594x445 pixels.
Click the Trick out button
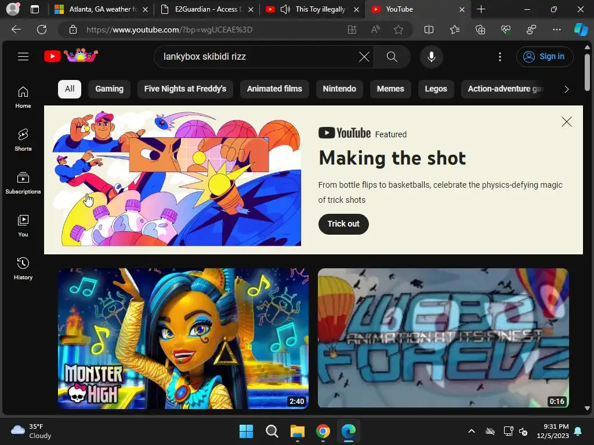[x=343, y=224]
